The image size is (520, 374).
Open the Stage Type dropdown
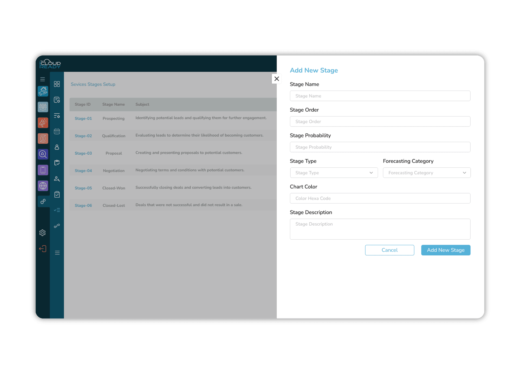coord(334,173)
